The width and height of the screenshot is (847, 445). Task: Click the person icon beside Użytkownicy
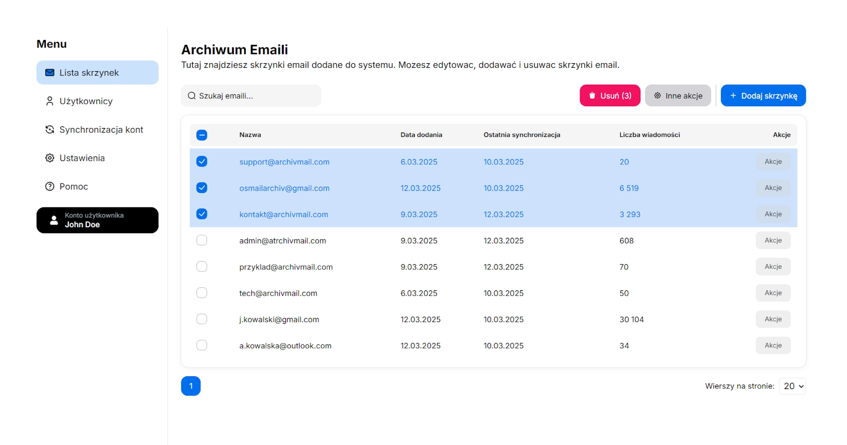tap(50, 101)
